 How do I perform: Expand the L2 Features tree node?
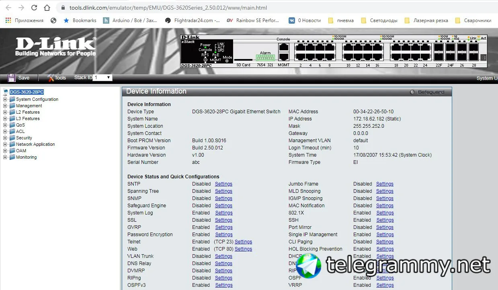tap(5, 112)
